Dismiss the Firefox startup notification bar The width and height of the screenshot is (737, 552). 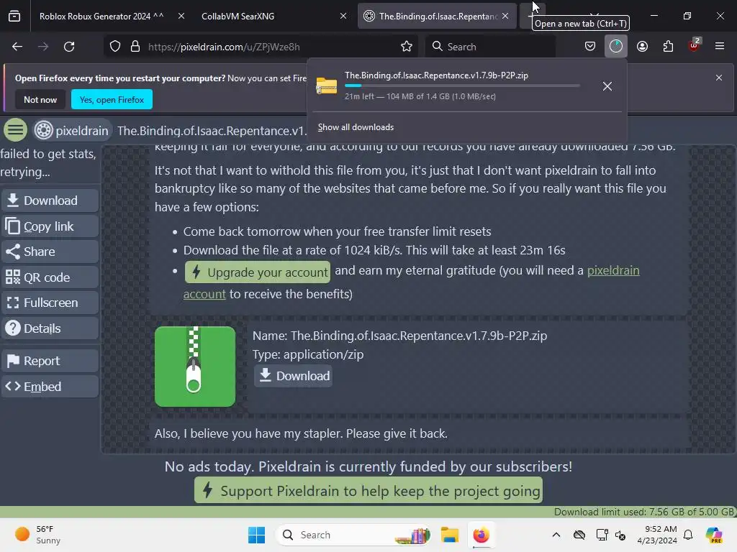719,78
